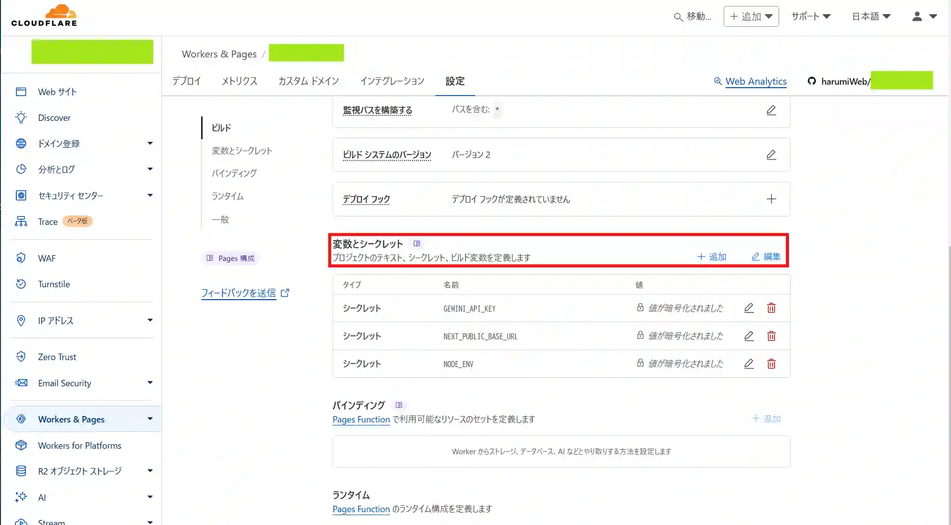Jump to ランタイム in settings nav
The height and width of the screenshot is (525, 951).
(x=228, y=196)
